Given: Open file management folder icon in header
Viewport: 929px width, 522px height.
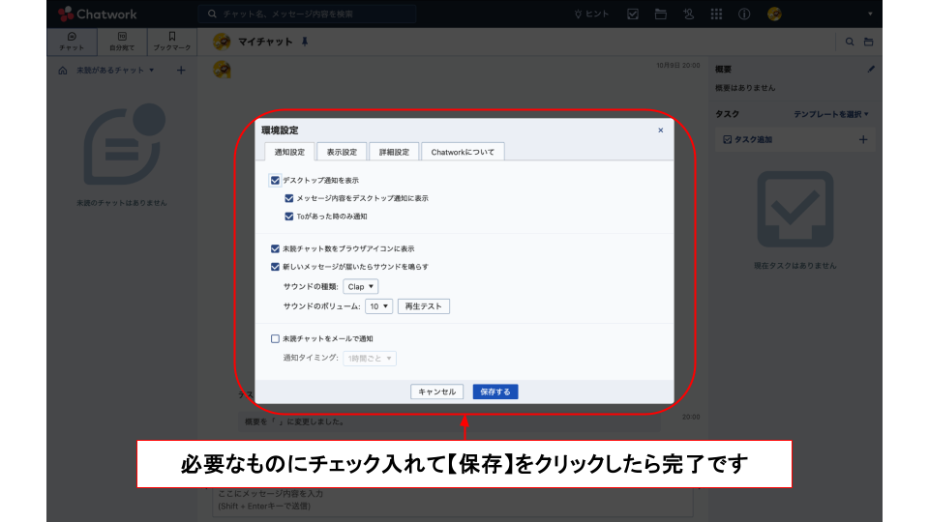Looking at the screenshot, I should [x=661, y=14].
